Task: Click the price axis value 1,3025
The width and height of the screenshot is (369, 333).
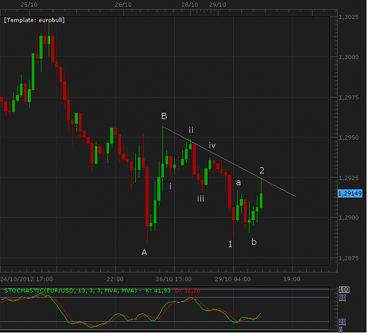Action: tap(348, 17)
